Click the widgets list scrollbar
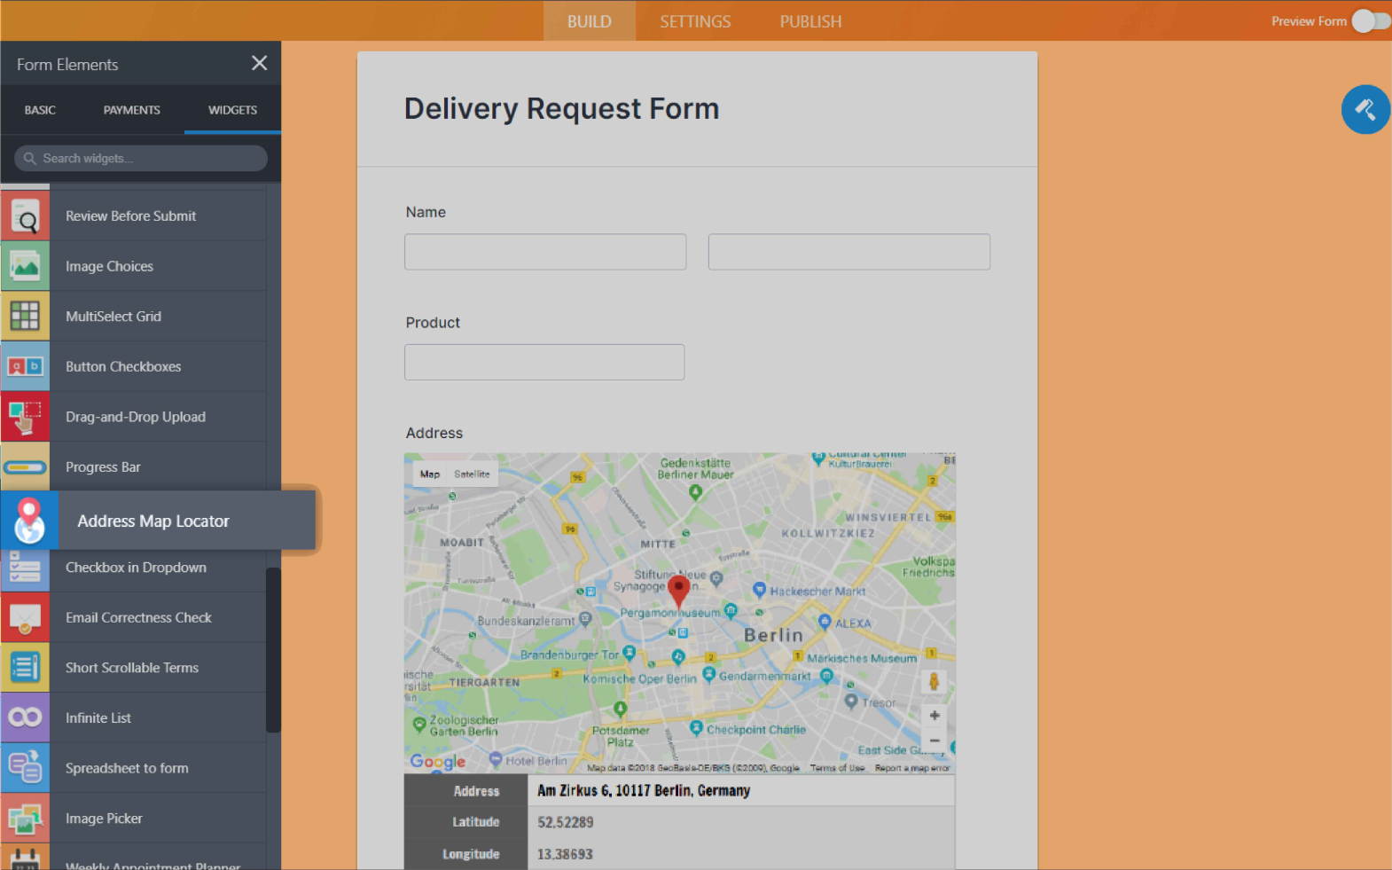The width and height of the screenshot is (1392, 870). pos(273,649)
